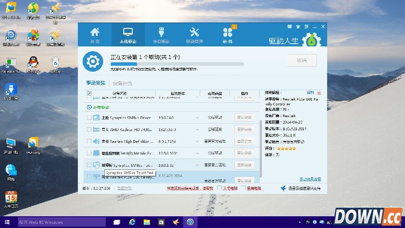
Task: Open the home page house icon
Action: tap(95, 32)
